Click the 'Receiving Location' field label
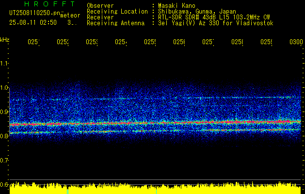 117,12
